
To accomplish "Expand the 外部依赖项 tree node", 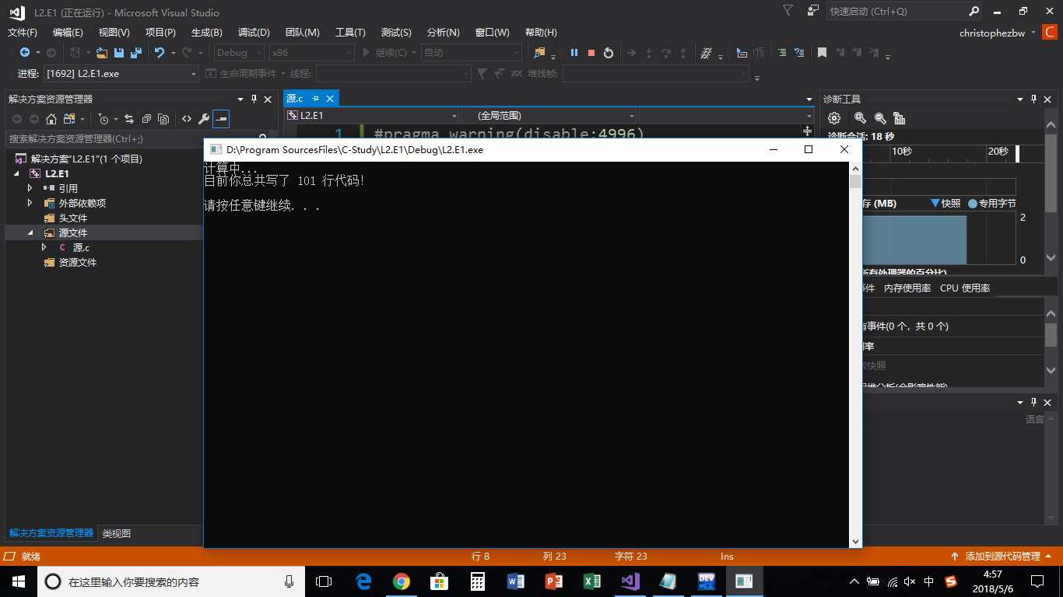I will pos(30,203).
